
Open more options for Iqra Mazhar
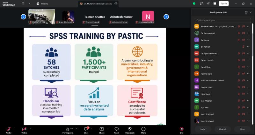click(x=248, y=101)
